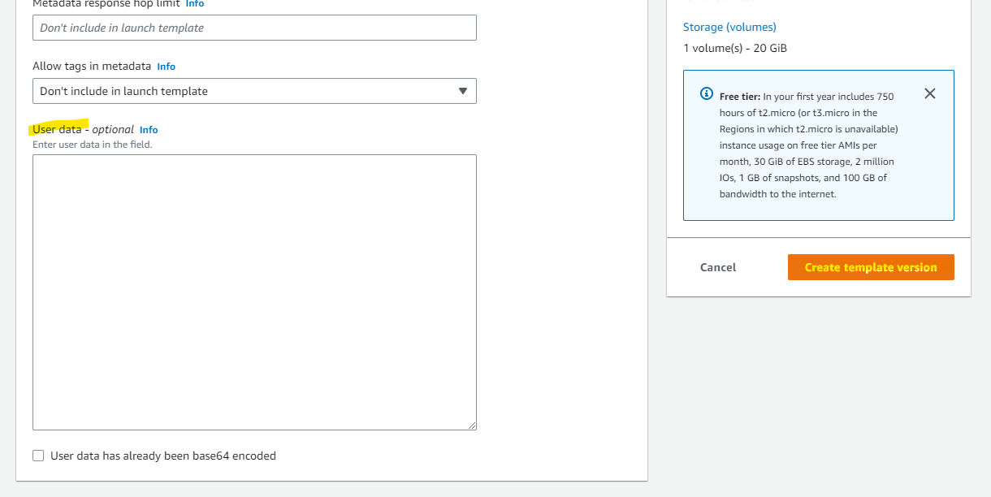The width and height of the screenshot is (991, 497).
Task: Click the "User data - optional" label
Action: tap(83, 129)
